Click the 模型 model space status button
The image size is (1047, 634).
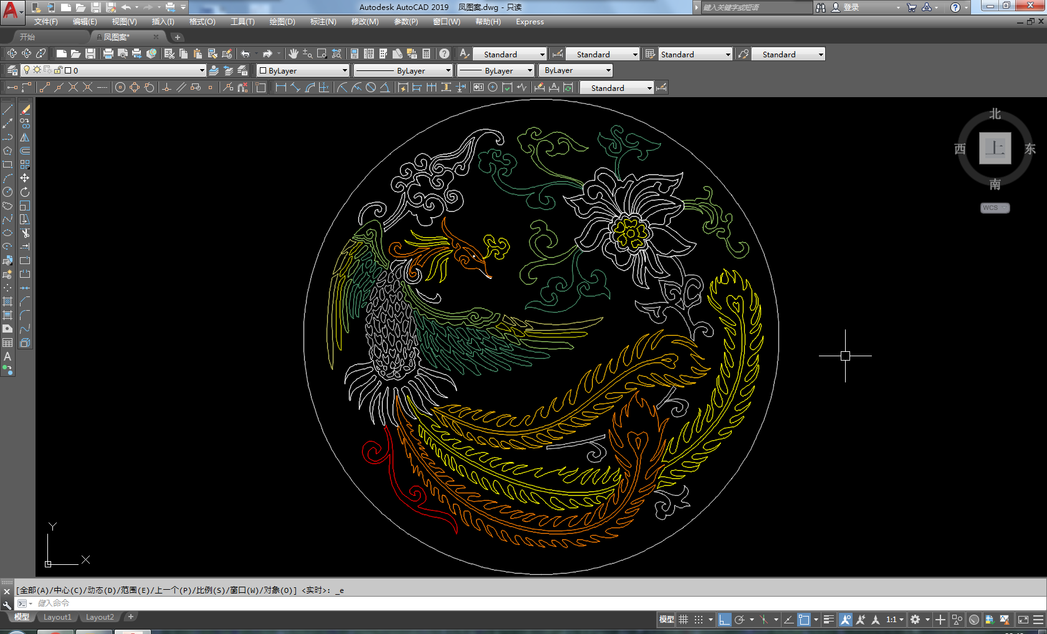[x=667, y=620]
